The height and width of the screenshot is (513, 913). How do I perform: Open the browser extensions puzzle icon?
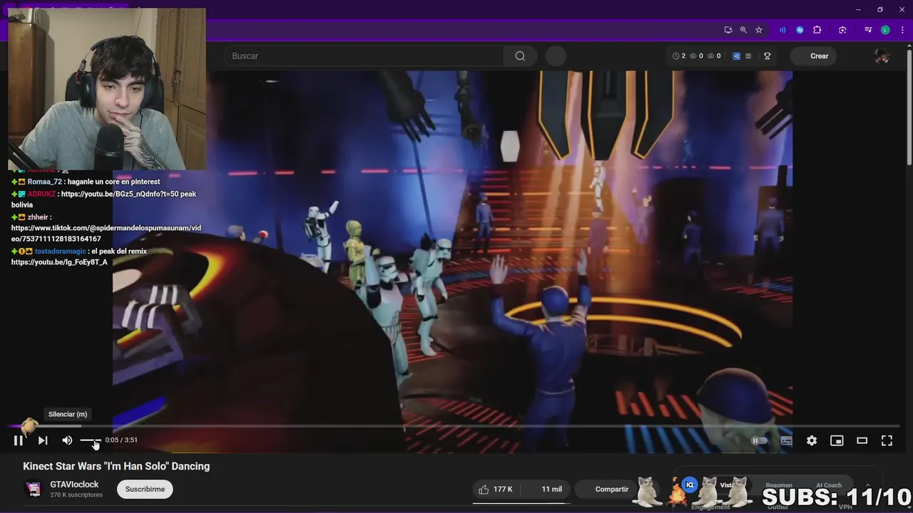[x=817, y=30]
